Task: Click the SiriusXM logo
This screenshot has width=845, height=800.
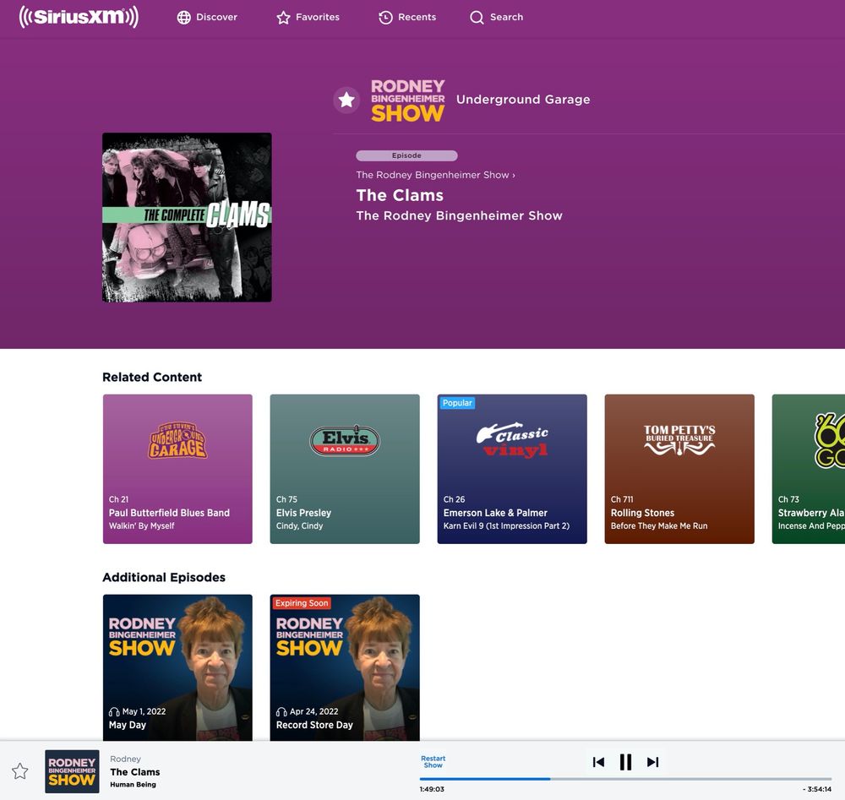Action: pyautogui.click(x=79, y=17)
